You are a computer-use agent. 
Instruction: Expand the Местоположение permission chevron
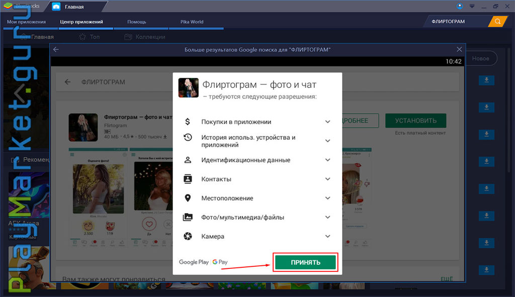(327, 198)
